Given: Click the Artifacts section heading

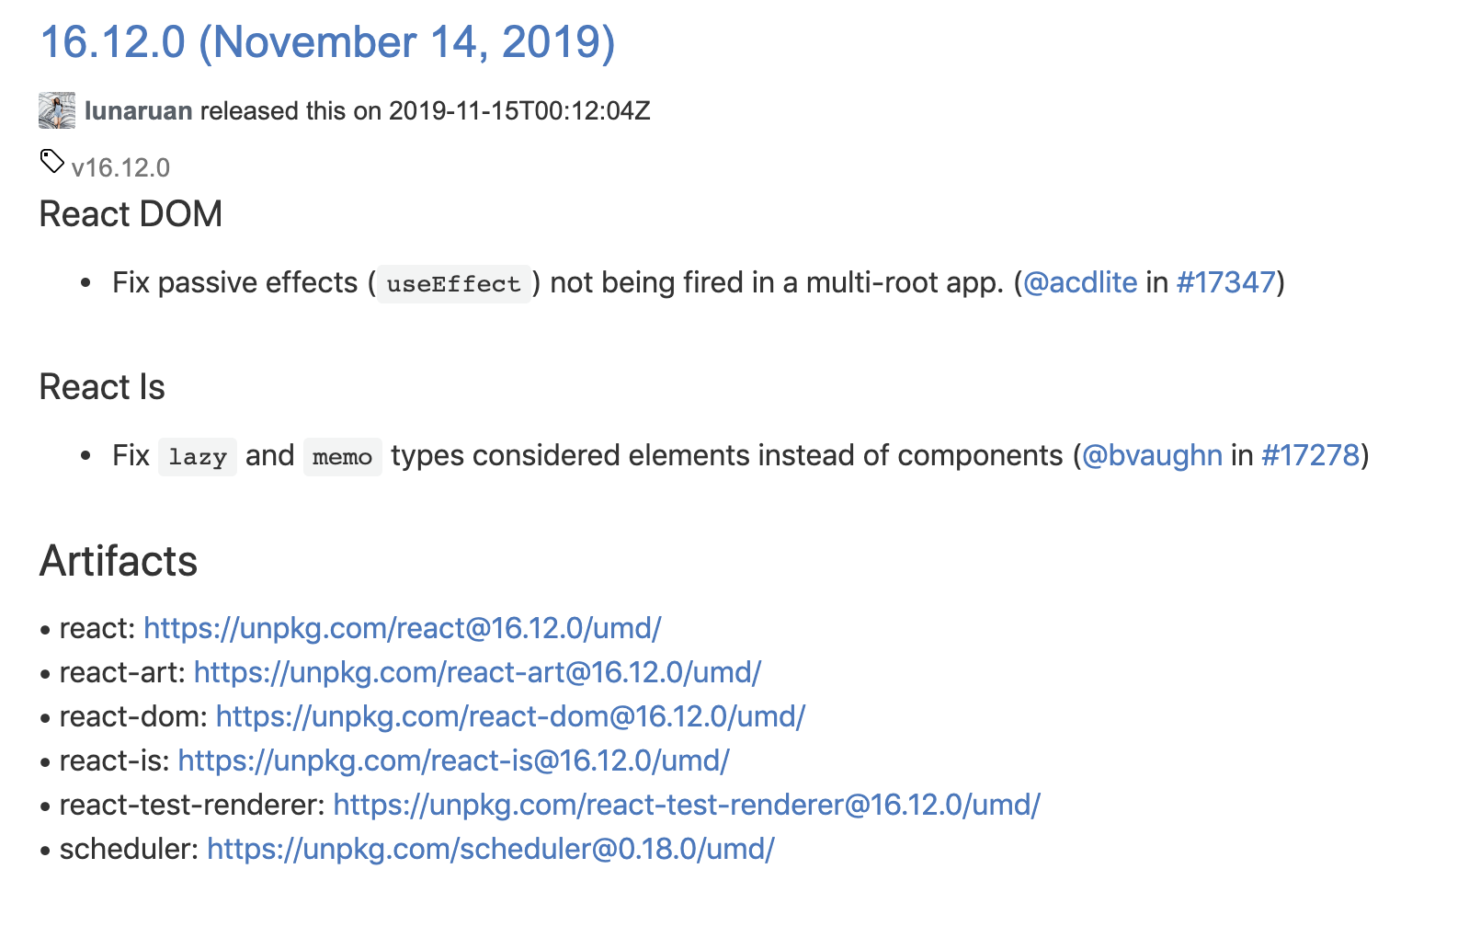Looking at the screenshot, I should tap(119, 561).
